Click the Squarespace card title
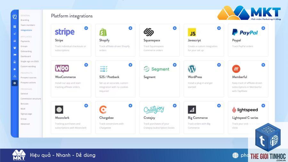The height and width of the screenshot is (162, 288). pos(152,40)
